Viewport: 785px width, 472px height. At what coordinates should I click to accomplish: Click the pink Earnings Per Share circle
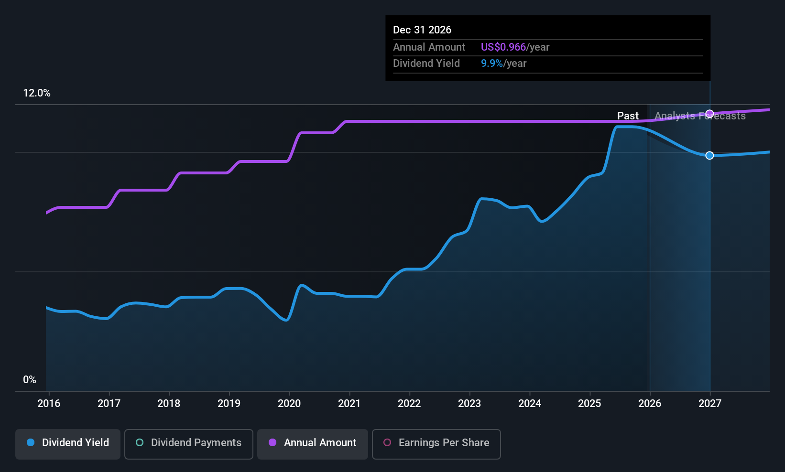point(387,442)
